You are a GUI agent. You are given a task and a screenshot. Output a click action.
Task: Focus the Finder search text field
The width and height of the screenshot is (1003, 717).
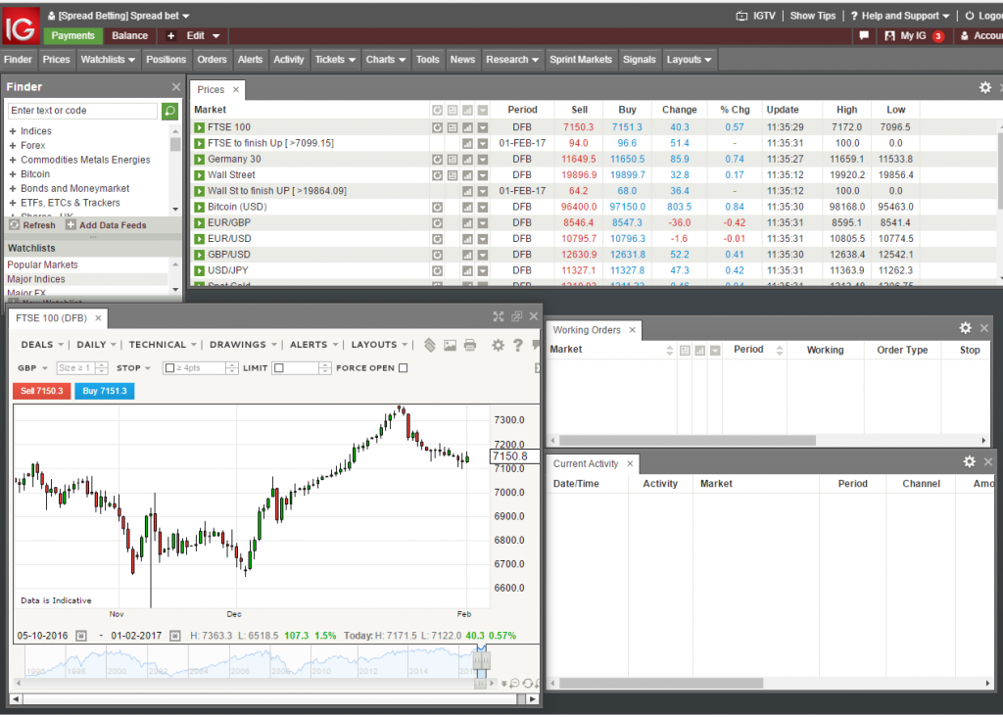click(x=82, y=111)
